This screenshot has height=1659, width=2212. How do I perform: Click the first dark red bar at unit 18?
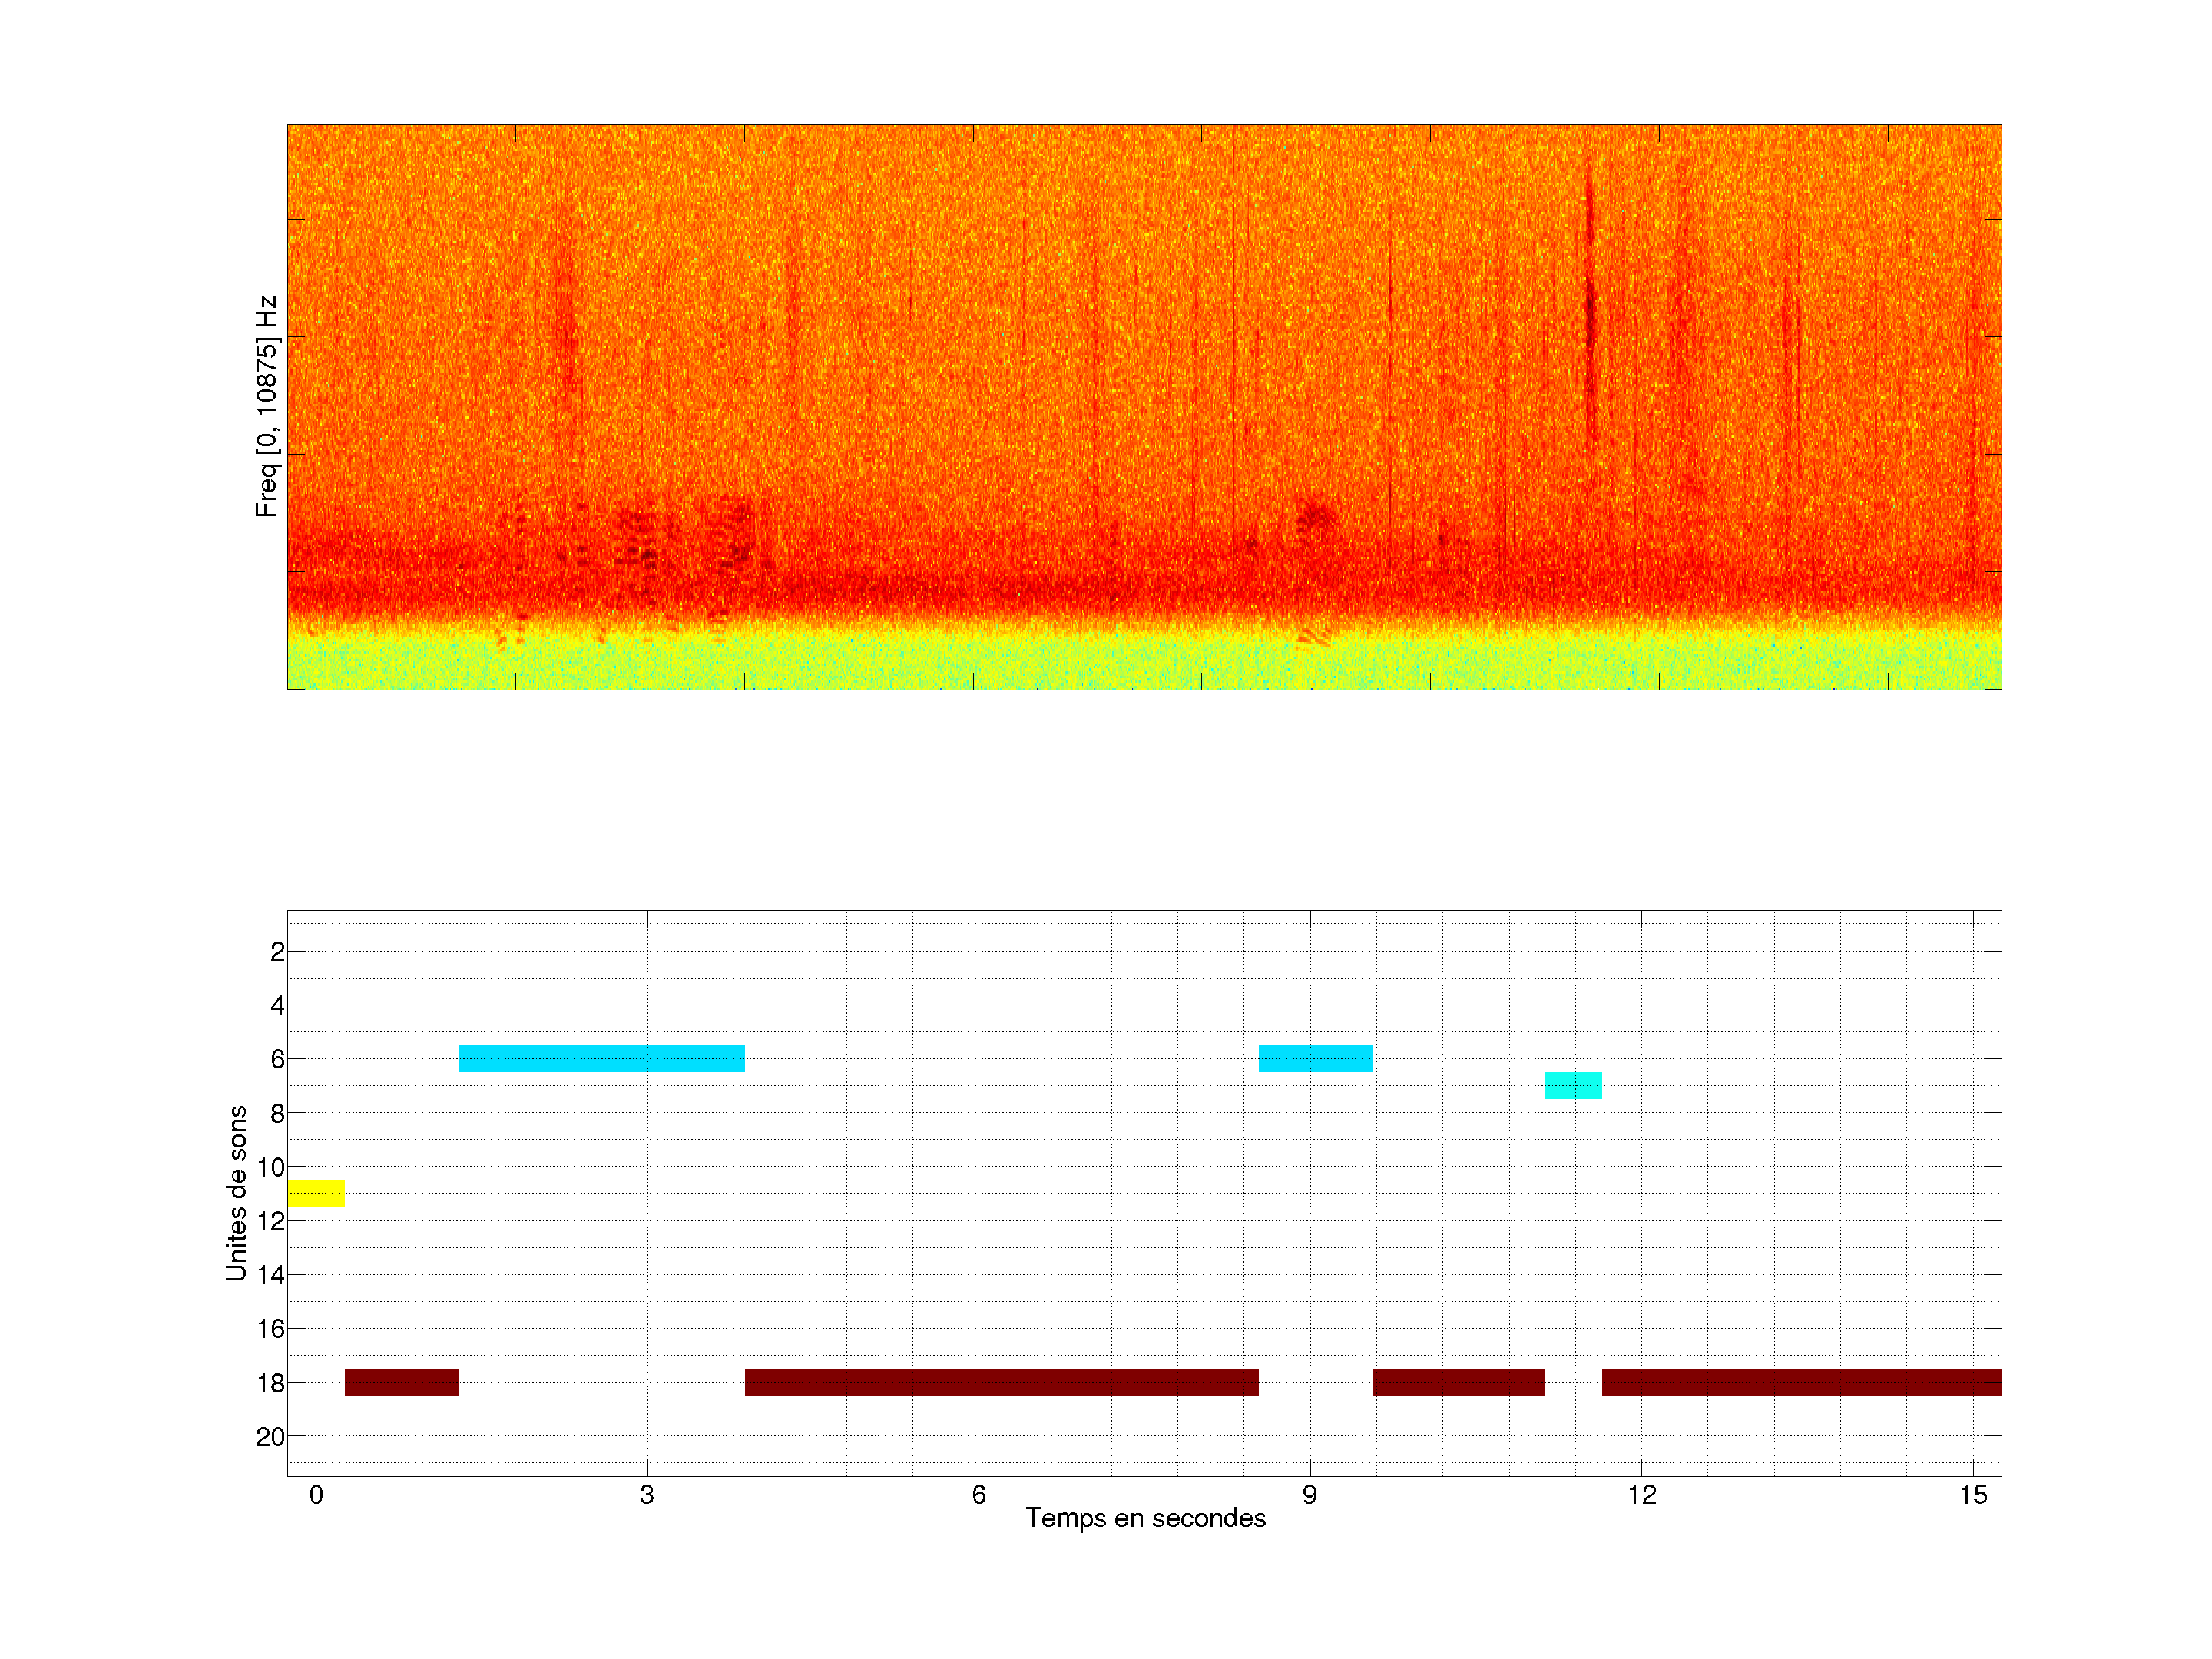[401, 1382]
